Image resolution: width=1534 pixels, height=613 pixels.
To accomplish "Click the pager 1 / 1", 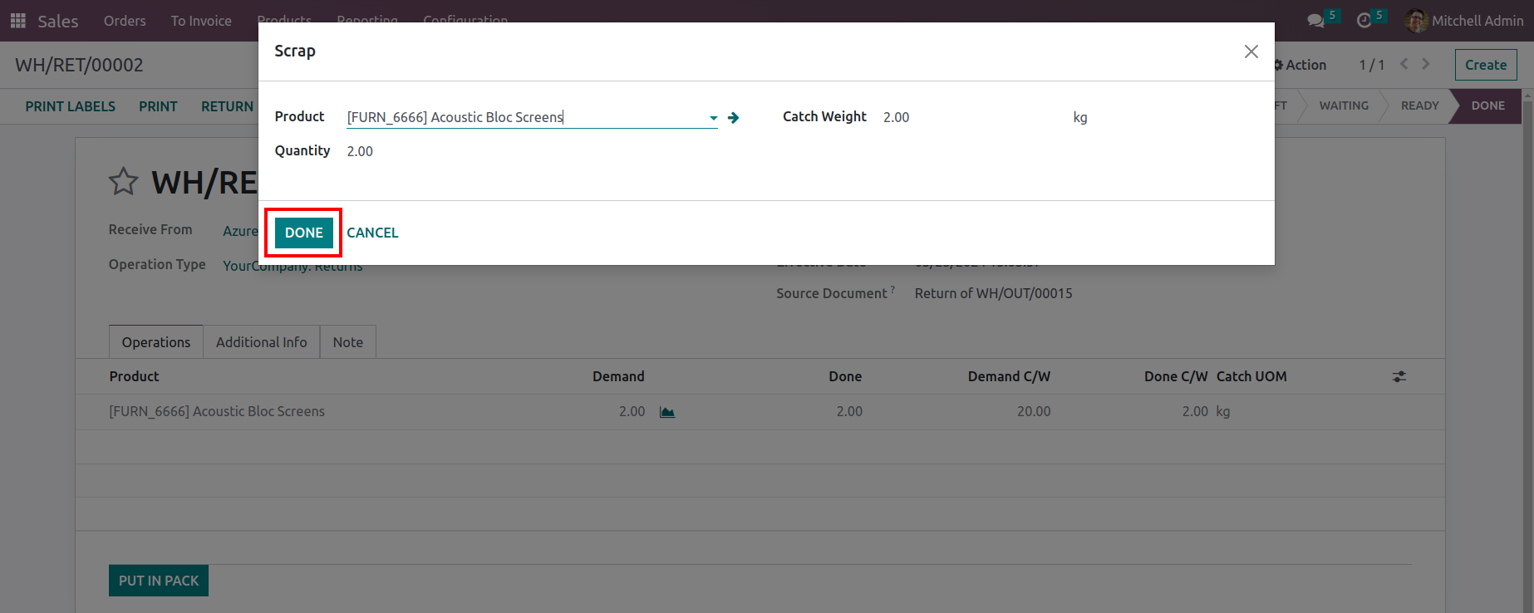I will (1372, 65).
